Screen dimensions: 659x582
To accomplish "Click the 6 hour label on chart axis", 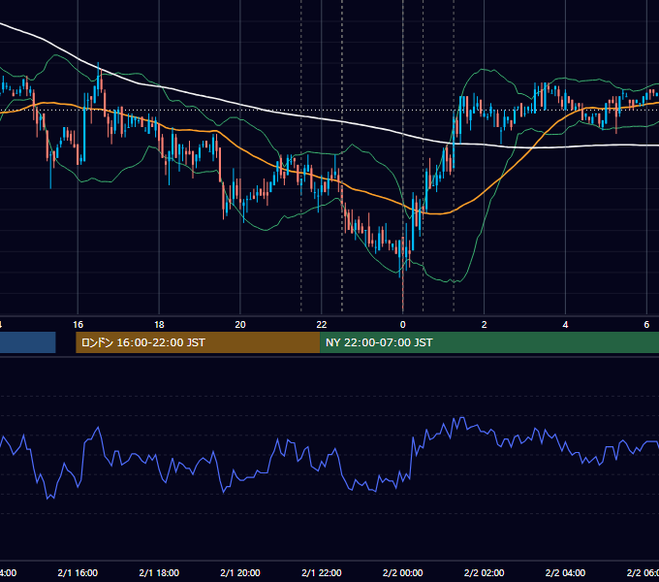I will pos(646,325).
